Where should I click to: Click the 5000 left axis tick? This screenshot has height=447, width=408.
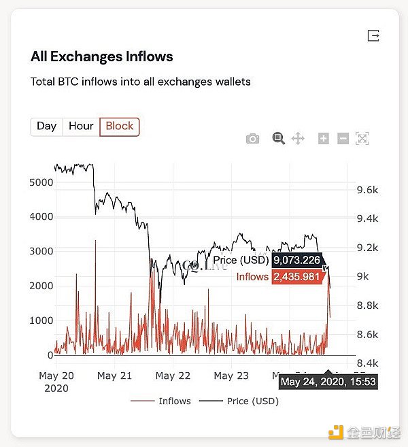[41, 182]
